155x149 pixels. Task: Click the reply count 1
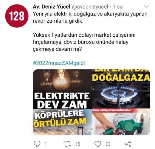pyautogui.click(x=46, y=144)
